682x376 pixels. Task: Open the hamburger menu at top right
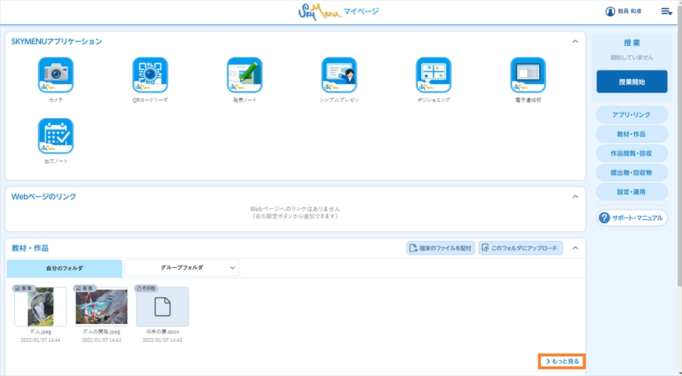pos(666,11)
